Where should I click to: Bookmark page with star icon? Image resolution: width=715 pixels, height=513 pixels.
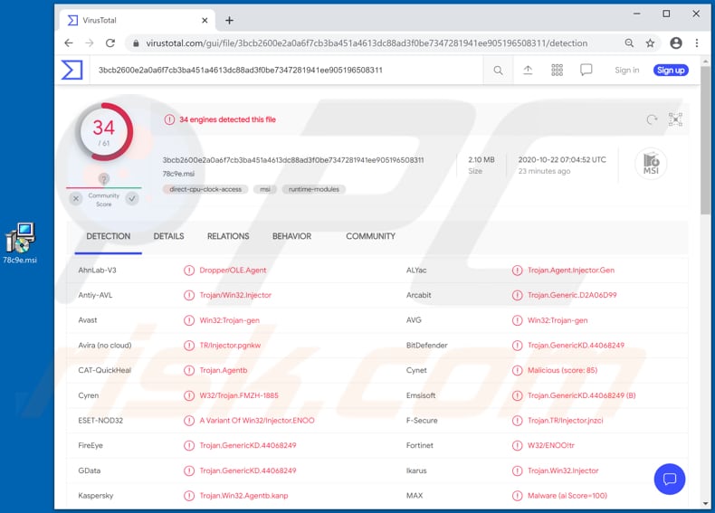click(650, 43)
